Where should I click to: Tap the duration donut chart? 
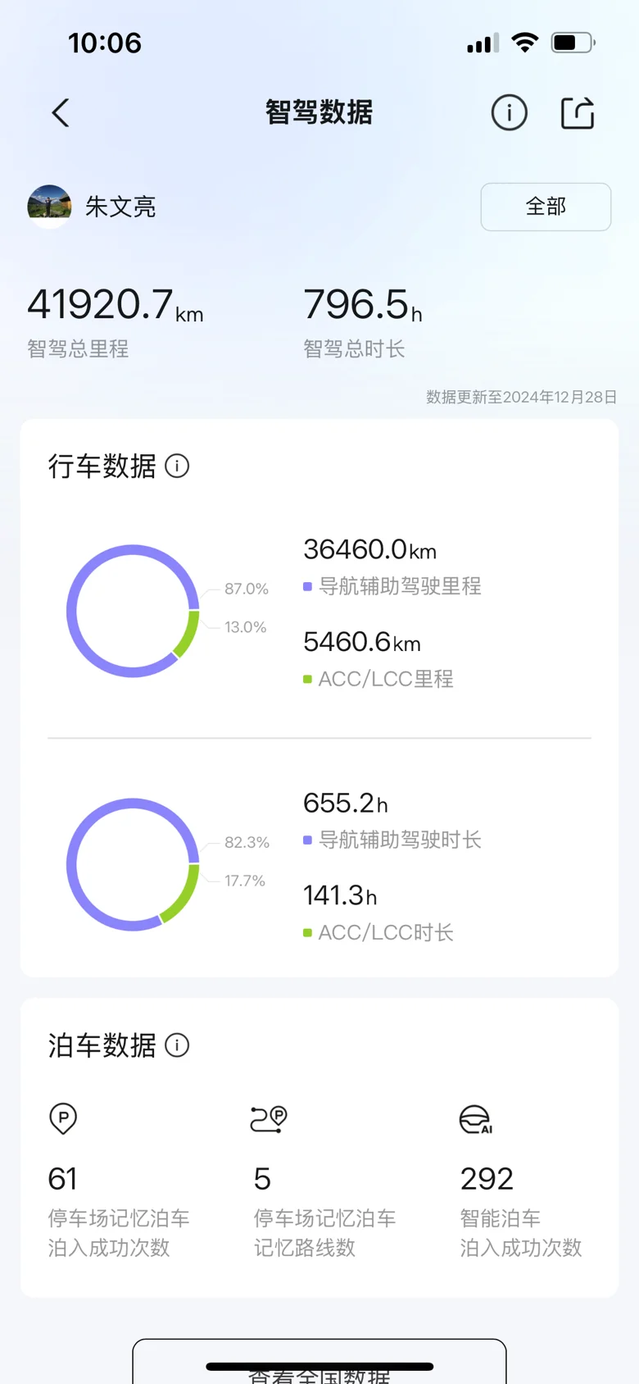click(133, 864)
